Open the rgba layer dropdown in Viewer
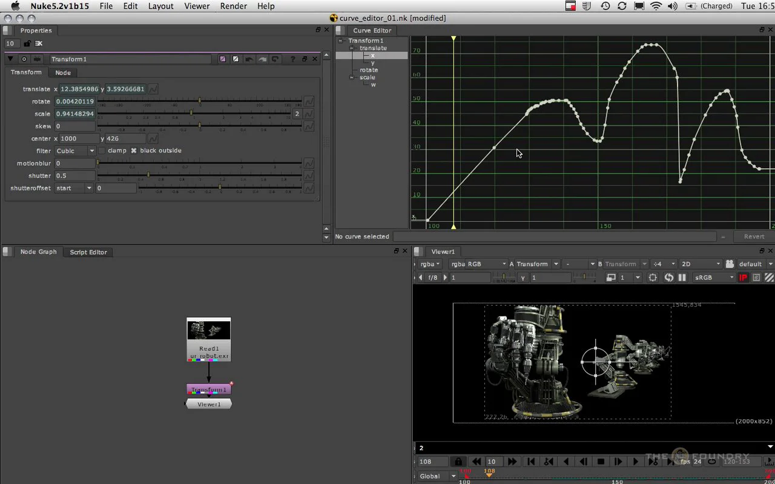The height and width of the screenshot is (484, 775). tap(430, 264)
